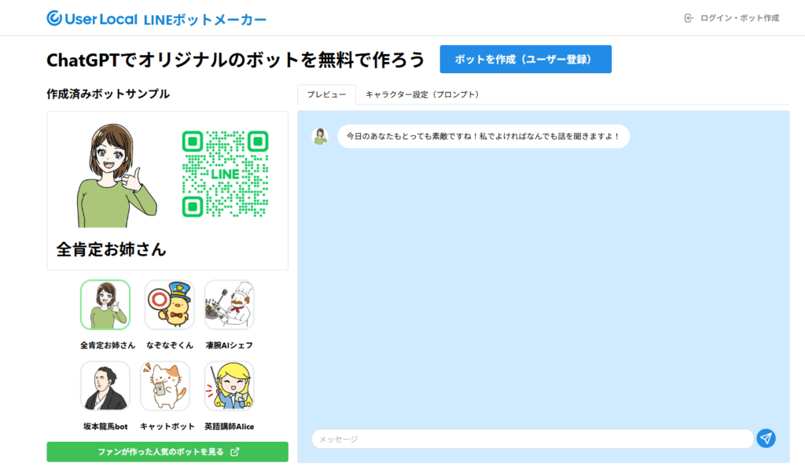This screenshot has height=471, width=805.
Task: Click the 作成済みボットサンプル heading
Action: (x=108, y=94)
